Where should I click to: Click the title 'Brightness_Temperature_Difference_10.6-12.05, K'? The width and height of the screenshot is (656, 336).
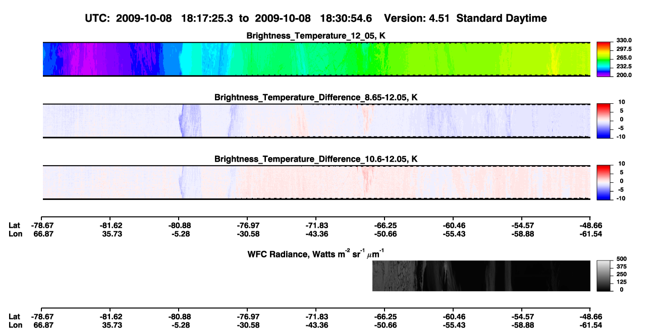(316, 159)
